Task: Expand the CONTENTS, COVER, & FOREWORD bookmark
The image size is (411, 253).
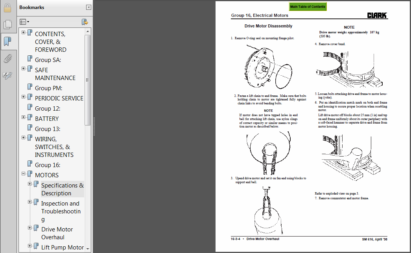Action: (x=23, y=33)
